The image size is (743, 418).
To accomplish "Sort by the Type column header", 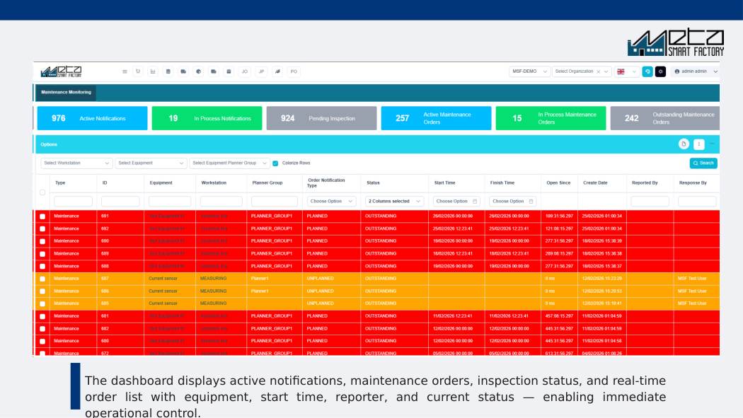I will click(x=60, y=182).
